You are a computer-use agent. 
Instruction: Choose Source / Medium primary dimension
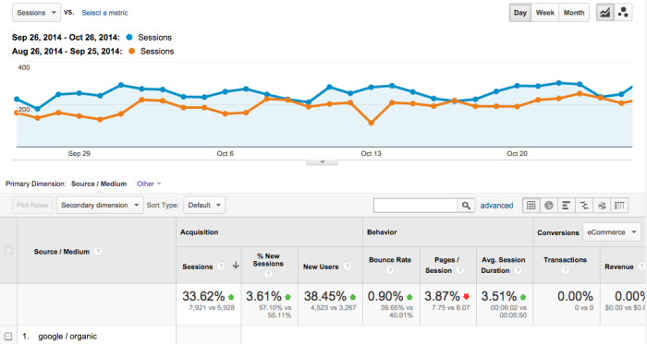[99, 184]
